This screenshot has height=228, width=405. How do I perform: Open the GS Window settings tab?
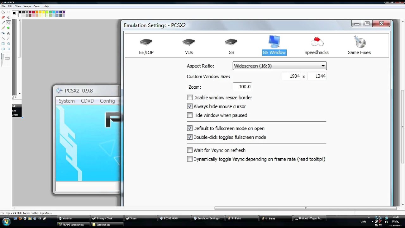point(274,45)
